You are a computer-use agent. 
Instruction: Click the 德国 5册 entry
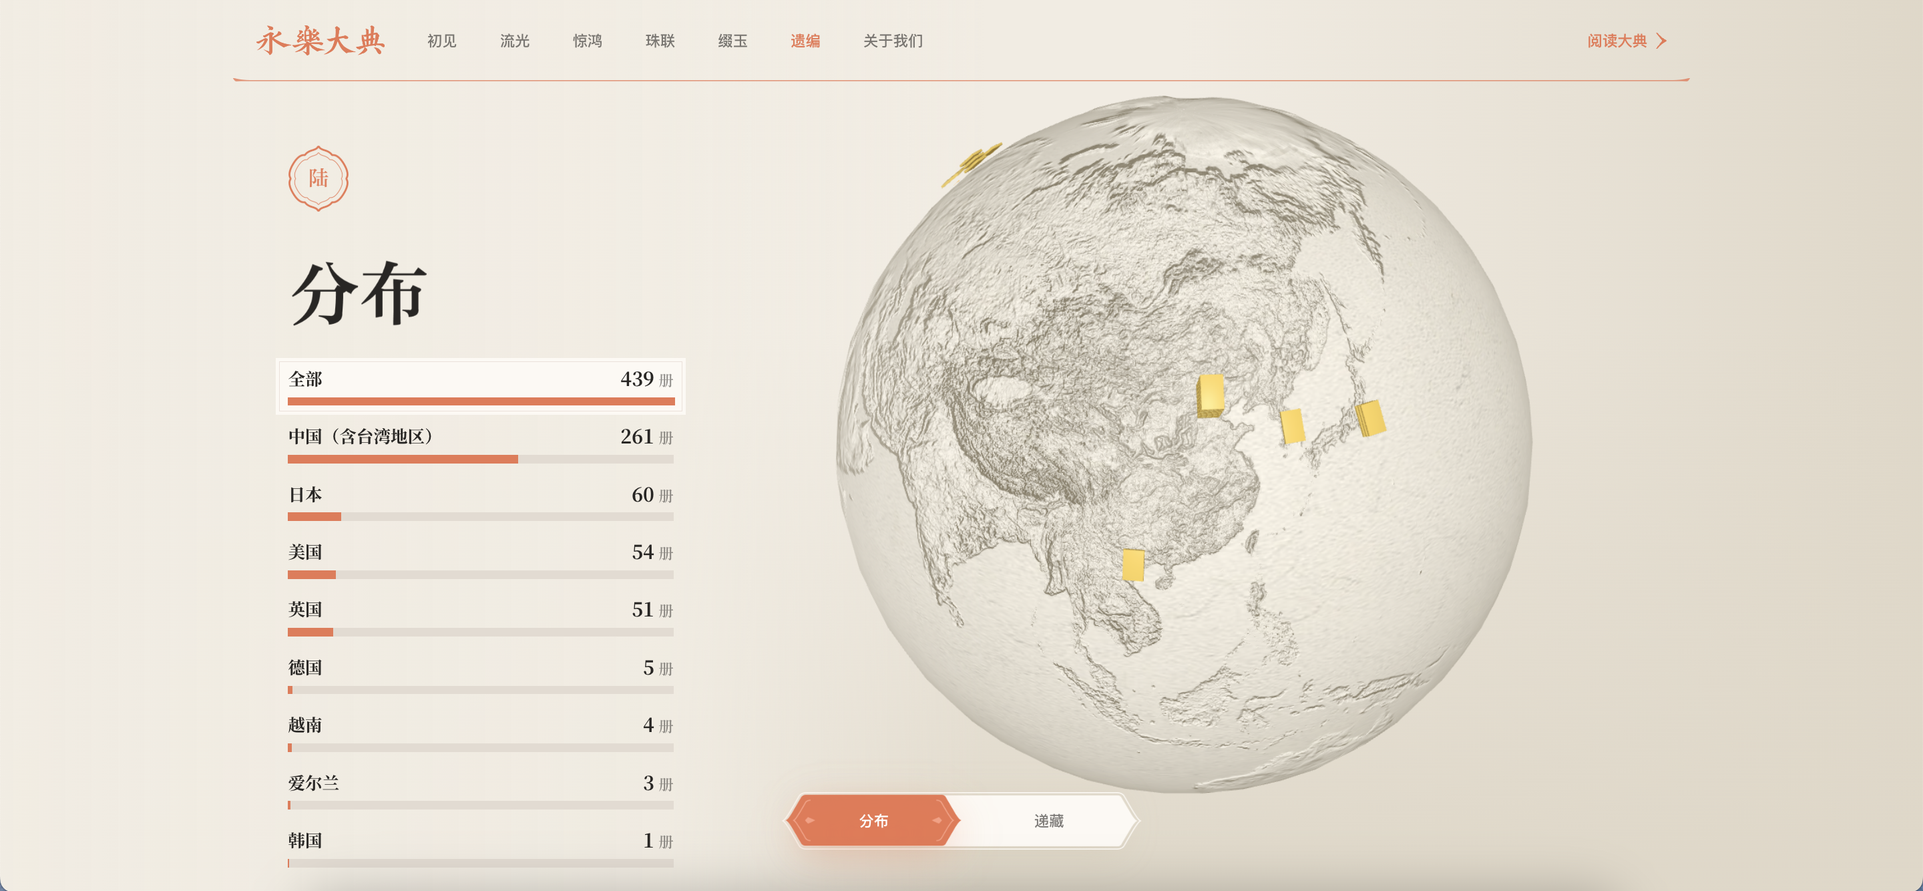point(480,675)
